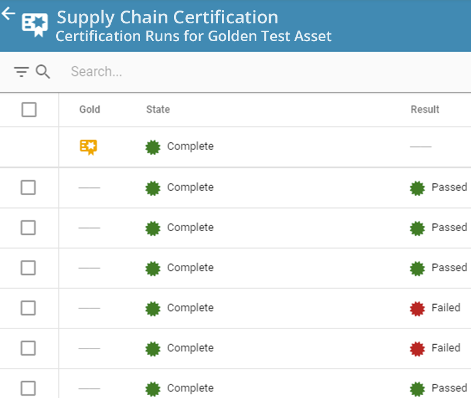Click green result badge of second Passed row
Screen dimensions: 471x398
(417, 228)
